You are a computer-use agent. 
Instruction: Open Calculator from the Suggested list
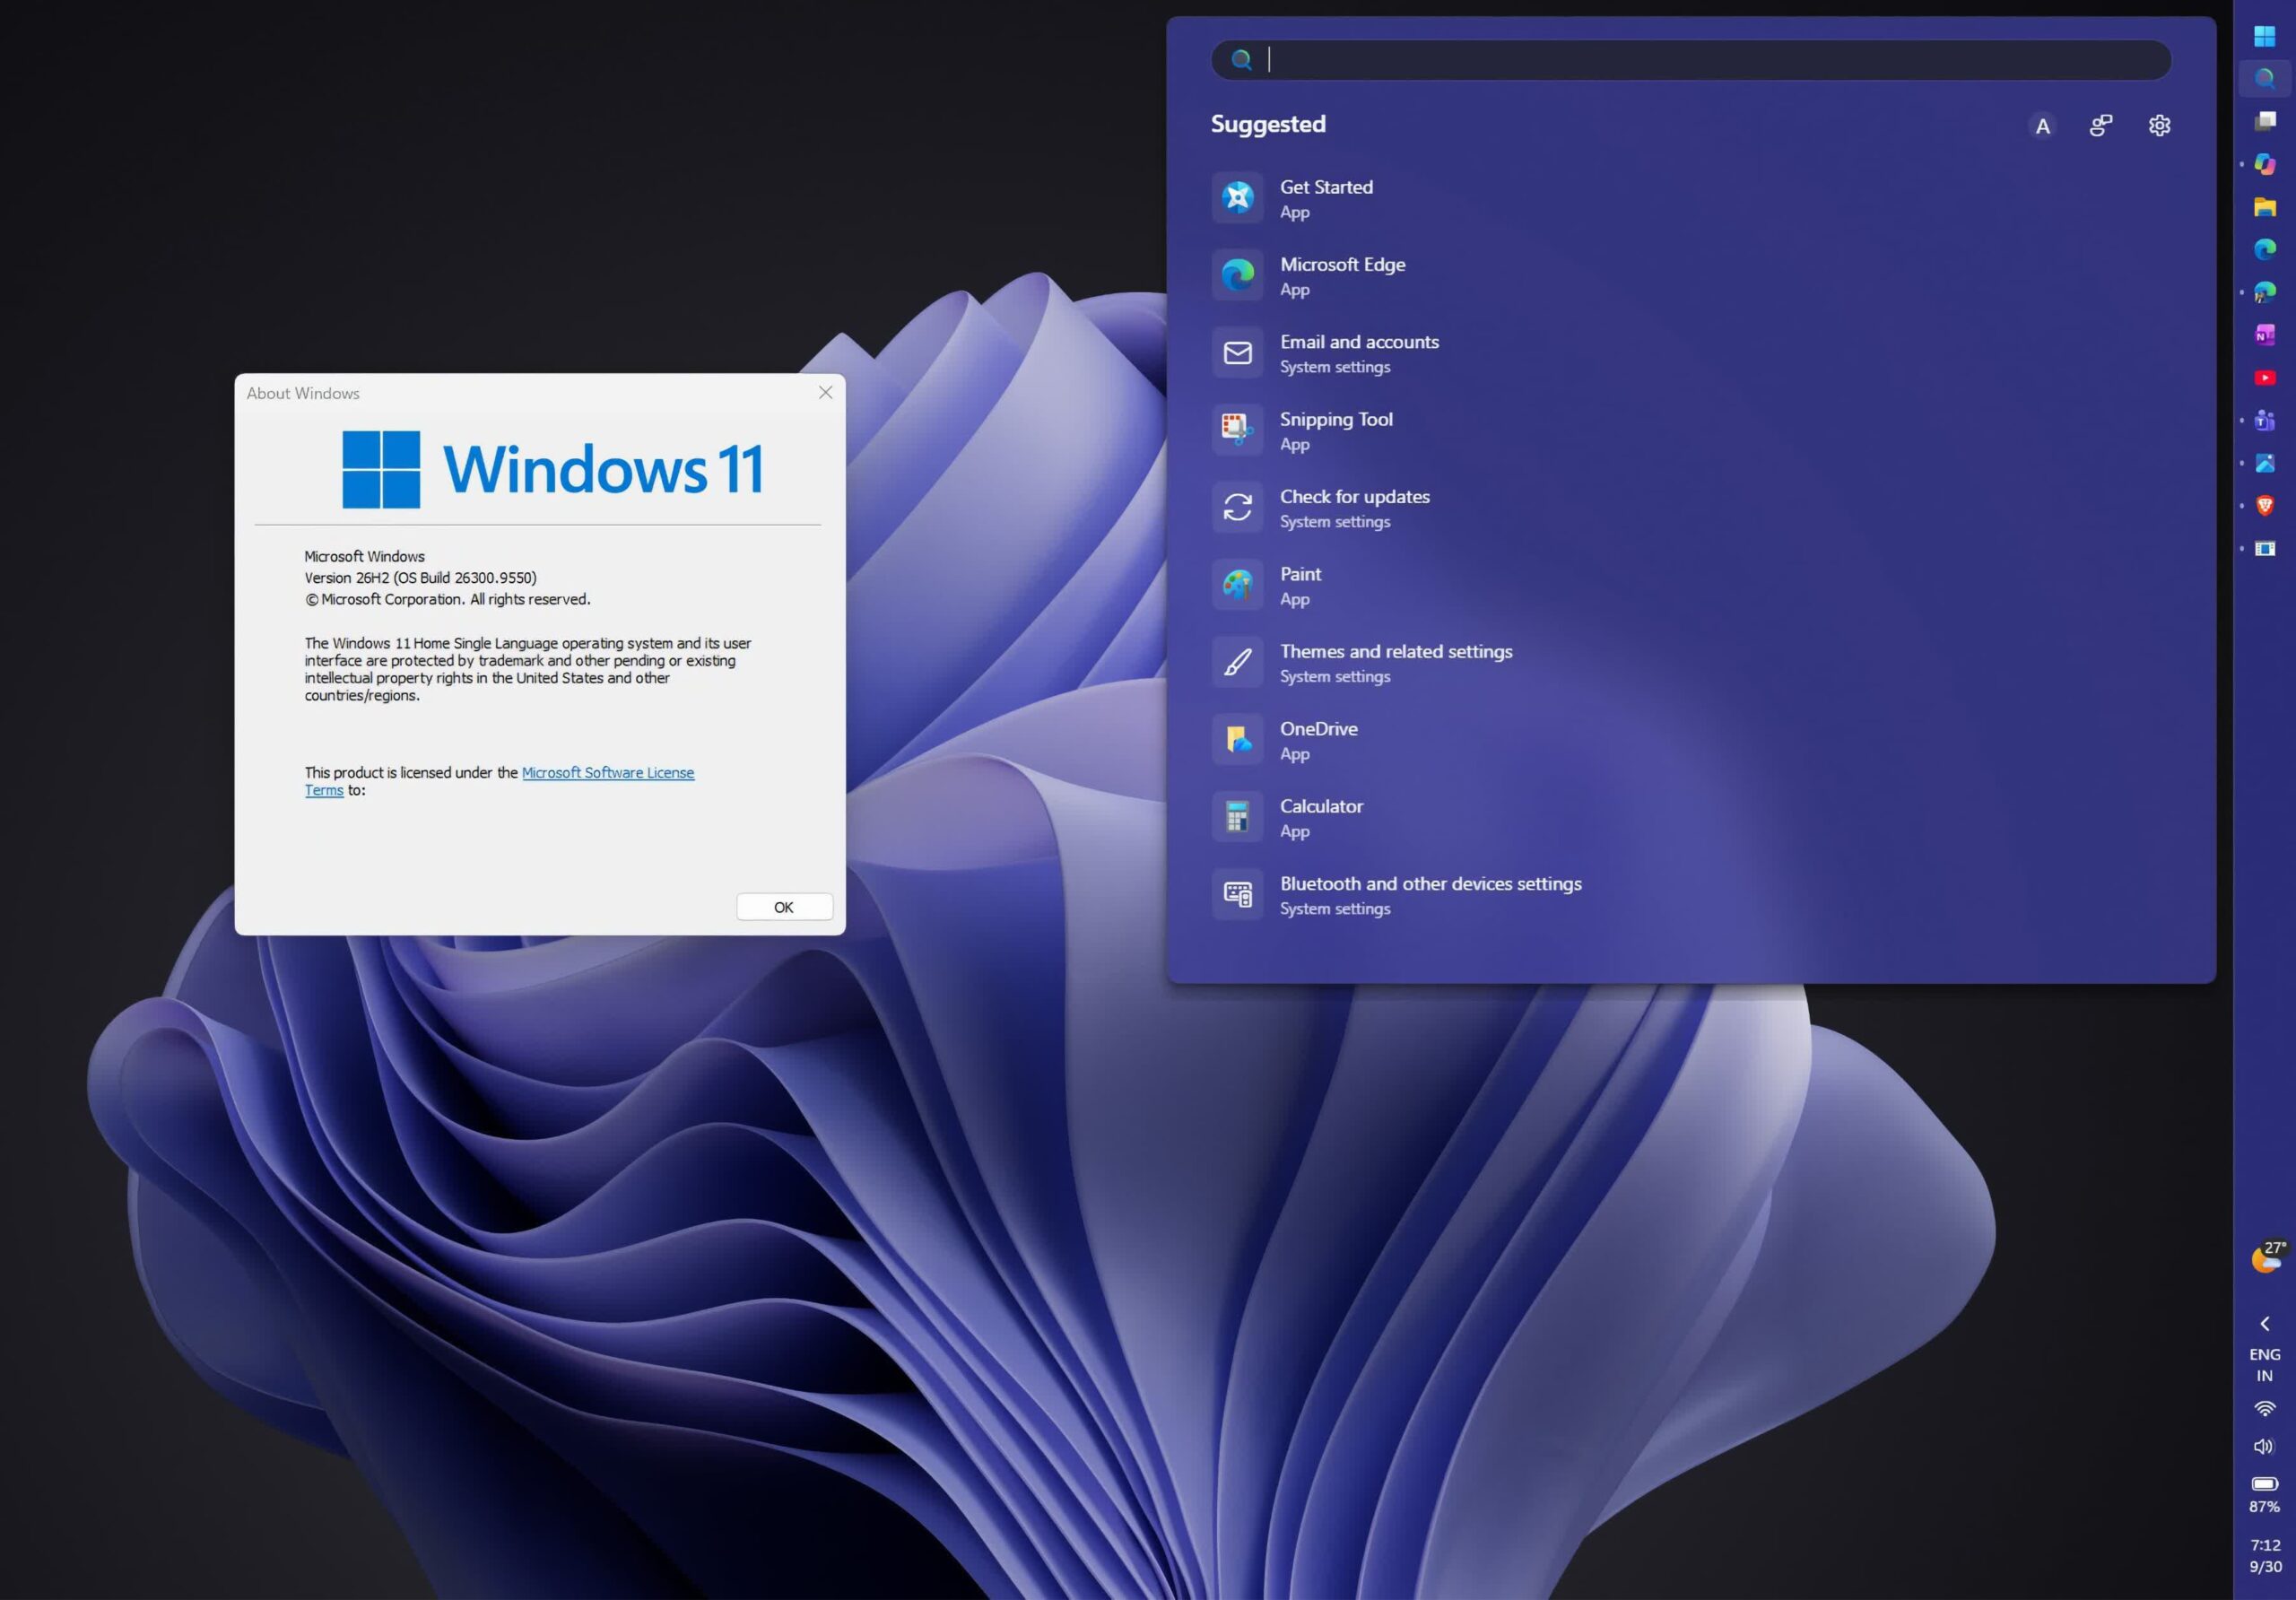(1690, 818)
